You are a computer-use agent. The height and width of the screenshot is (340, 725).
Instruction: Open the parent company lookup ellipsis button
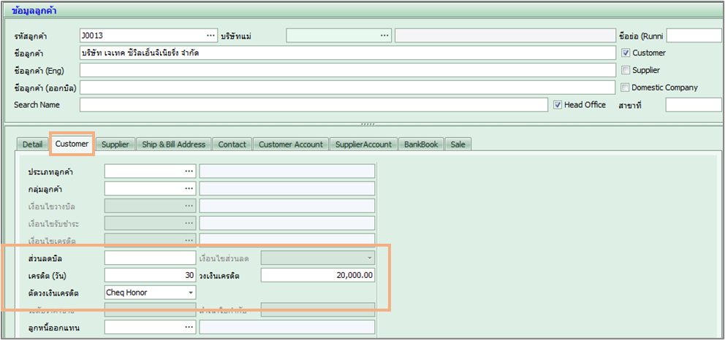coord(384,35)
